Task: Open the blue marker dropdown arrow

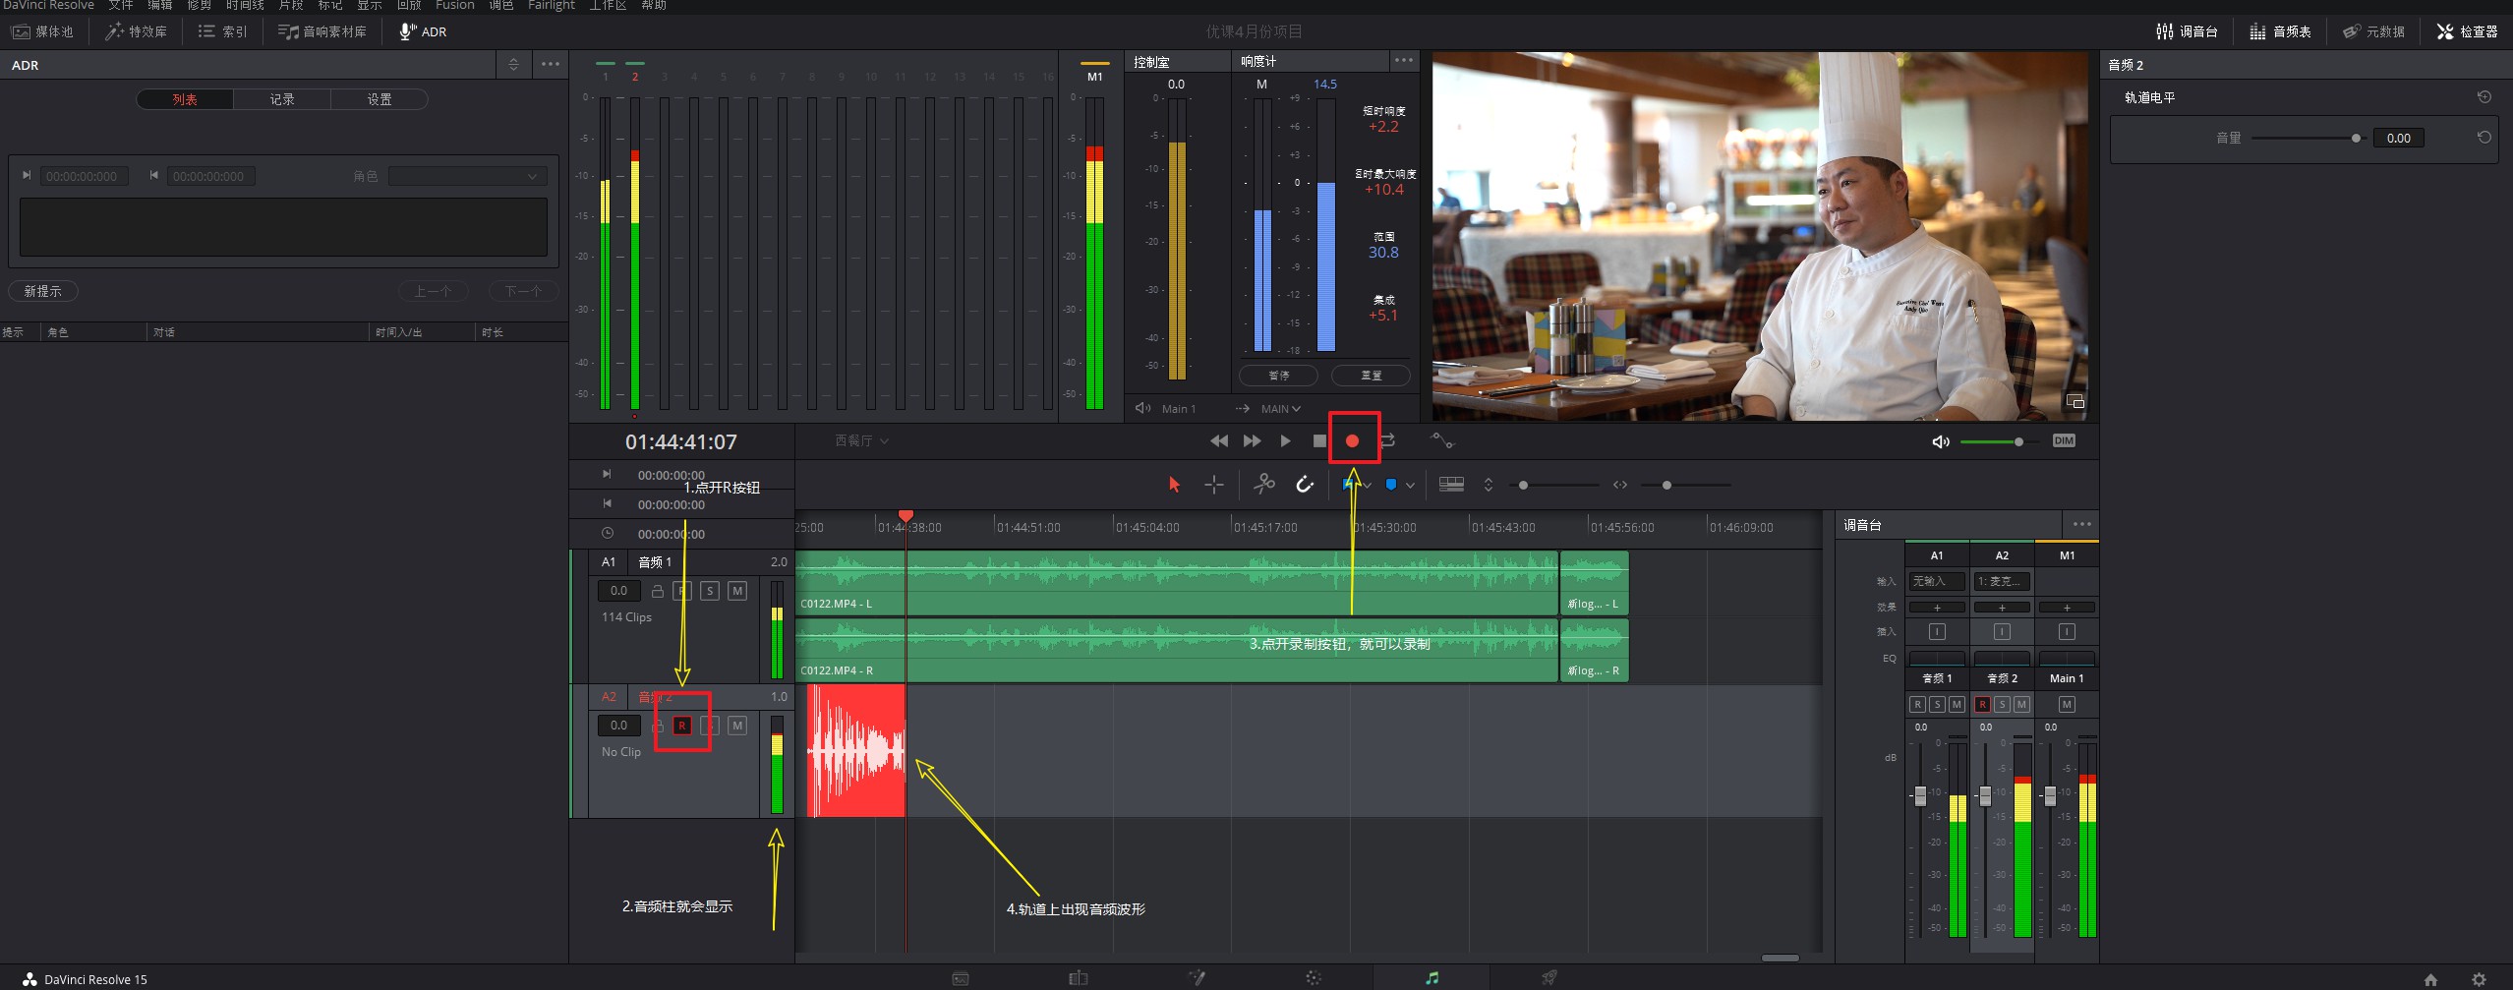Action: (x=1410, y=485)
